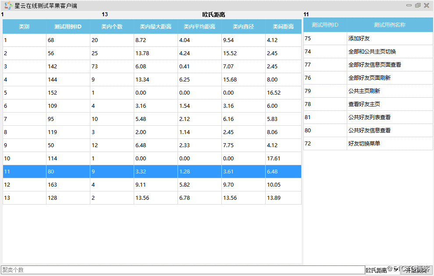This screenshot has width=434, height=276.
Task: Click the 13.89 inter-class distance cell
Action: [283, 198]
